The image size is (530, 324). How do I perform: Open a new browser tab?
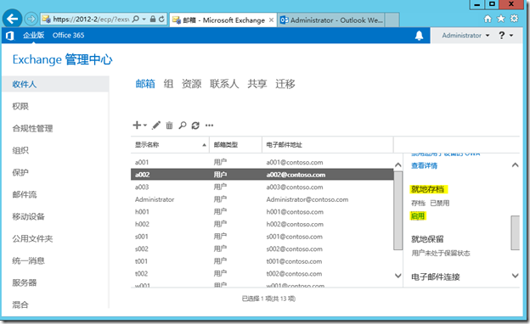pyautogui.click(x=392, y=20)
